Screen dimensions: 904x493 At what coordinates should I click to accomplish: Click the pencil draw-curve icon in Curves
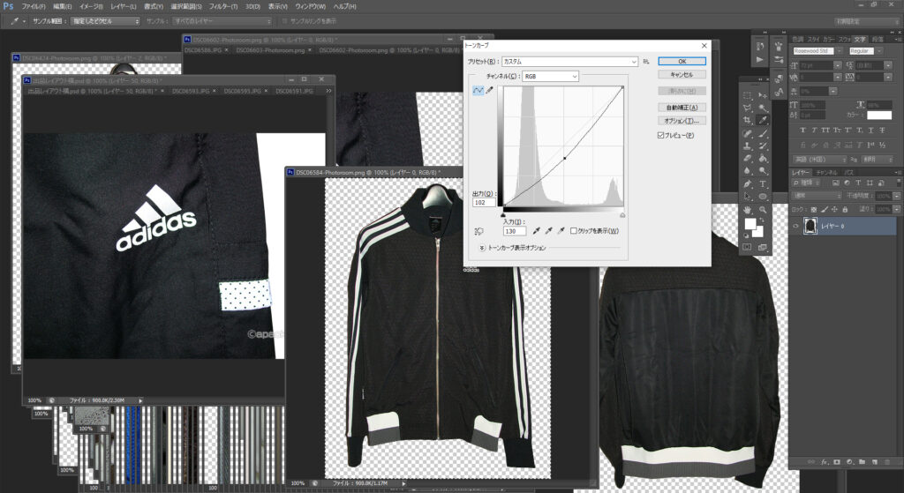[489, 91]
